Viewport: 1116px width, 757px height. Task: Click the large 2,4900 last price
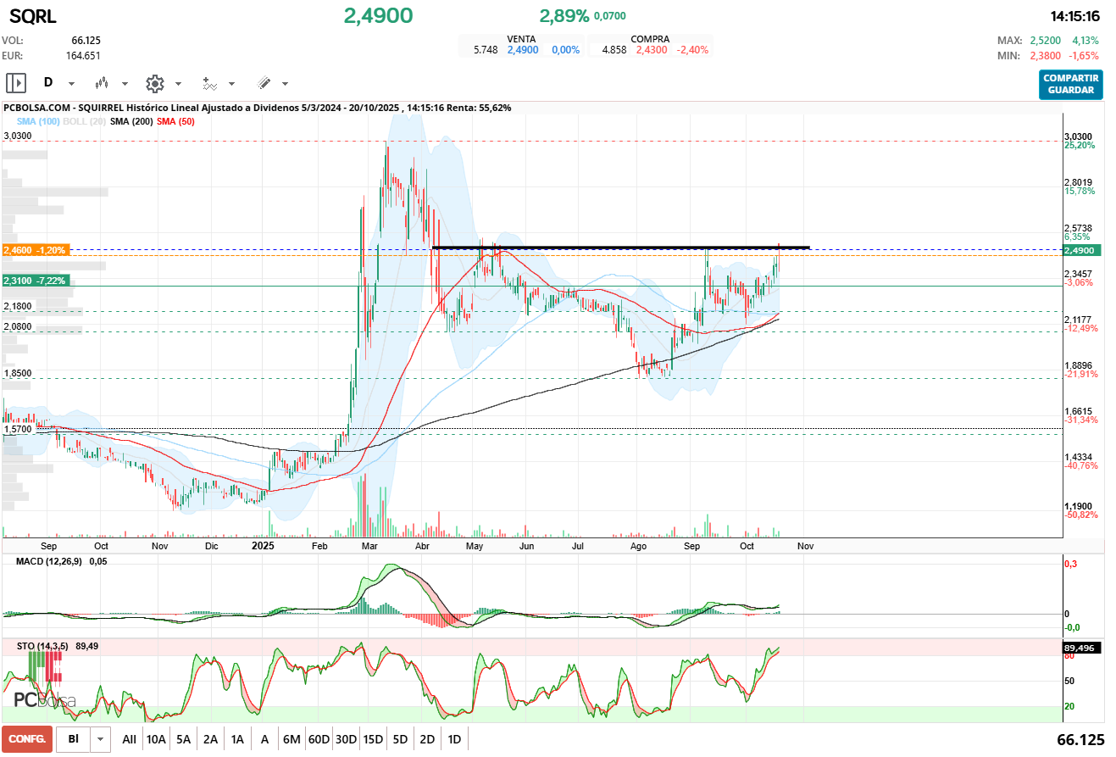[x=378, y=15]
